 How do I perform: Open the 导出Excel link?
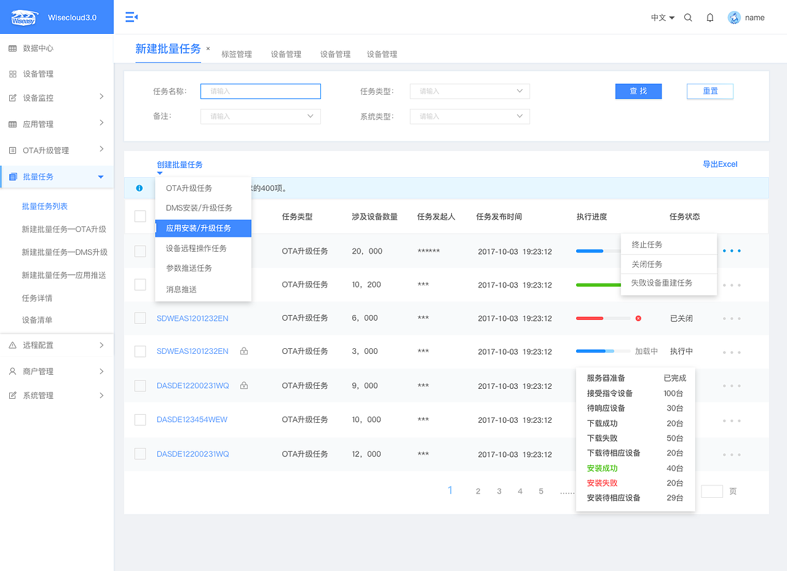coord(720,164)
